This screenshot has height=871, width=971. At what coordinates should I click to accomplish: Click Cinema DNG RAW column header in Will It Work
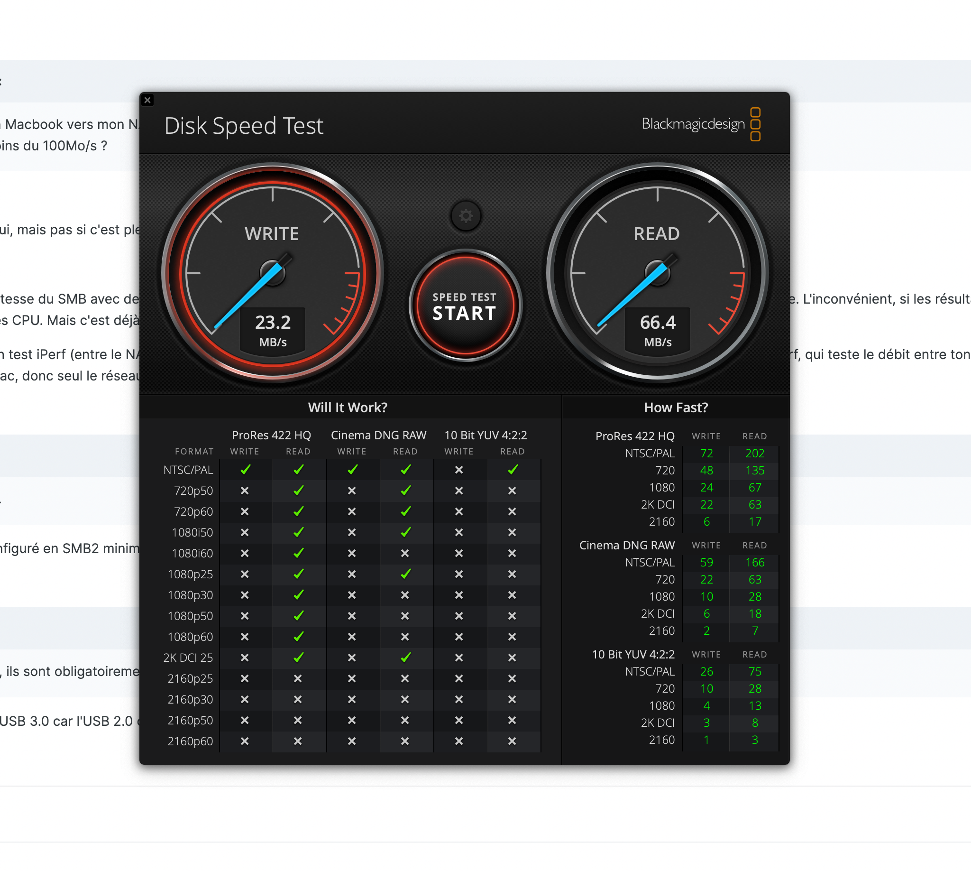[378, 435]
